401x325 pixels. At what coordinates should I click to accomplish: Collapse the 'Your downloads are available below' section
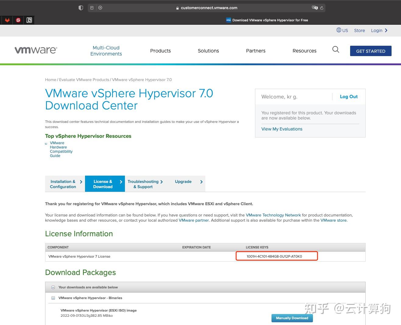click(53, 287)
